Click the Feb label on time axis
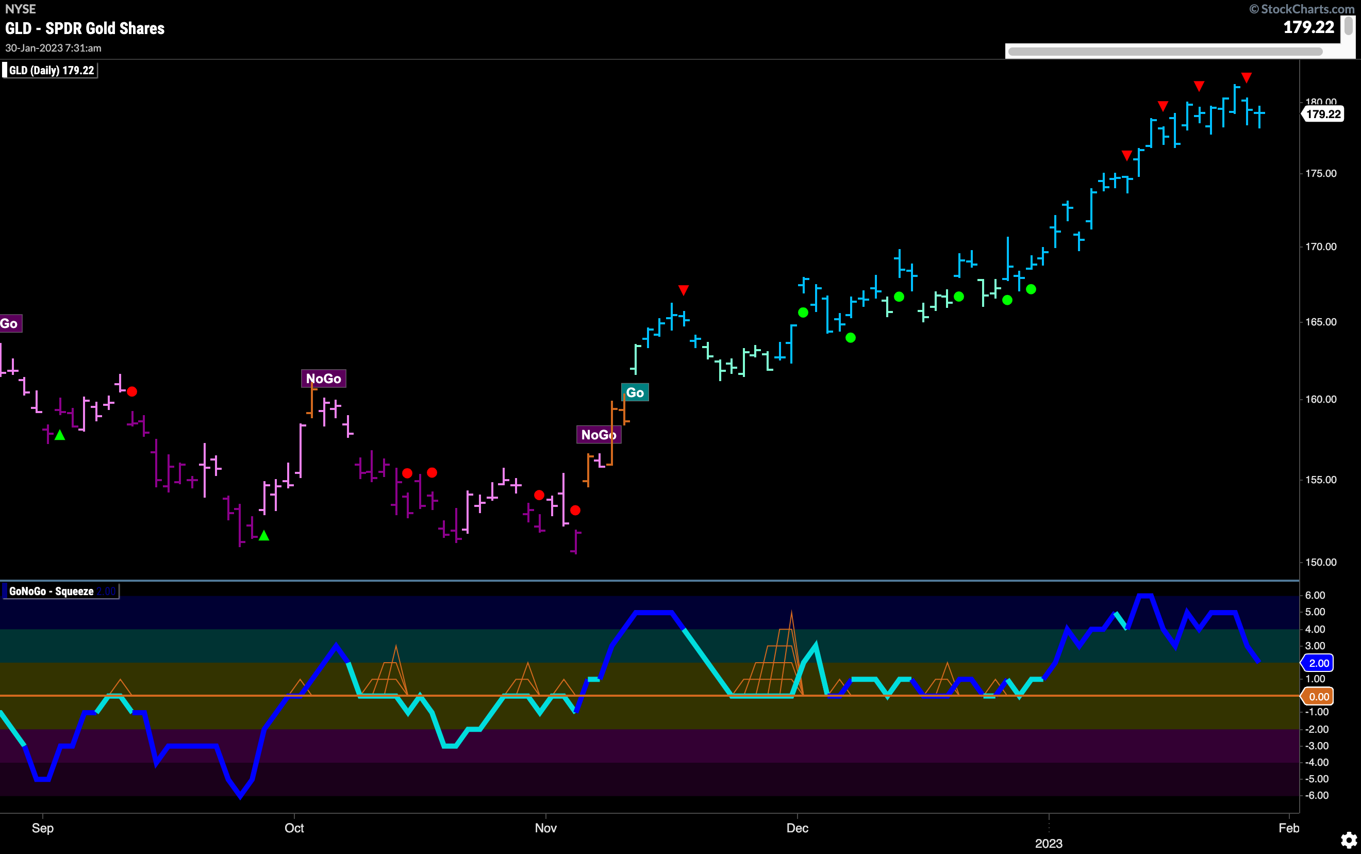The height and width of the screenshot is (854, 1361). click(1289, 828)
